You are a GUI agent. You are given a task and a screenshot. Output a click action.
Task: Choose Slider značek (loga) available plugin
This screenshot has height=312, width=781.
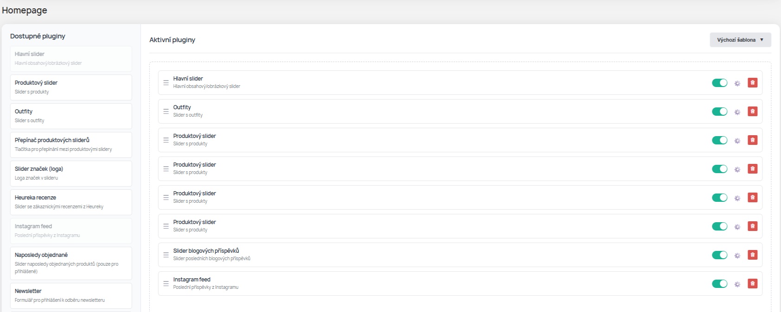[71, 173]
